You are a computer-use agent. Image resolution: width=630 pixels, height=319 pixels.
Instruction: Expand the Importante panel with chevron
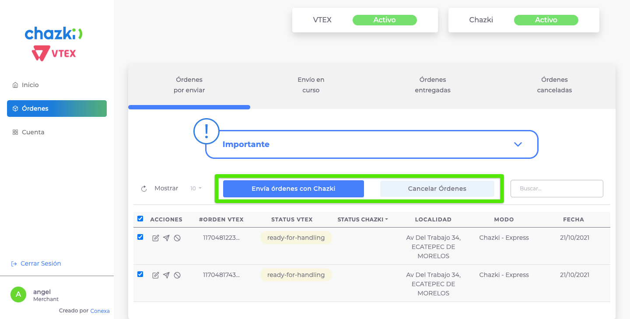[x=518, y=144]
